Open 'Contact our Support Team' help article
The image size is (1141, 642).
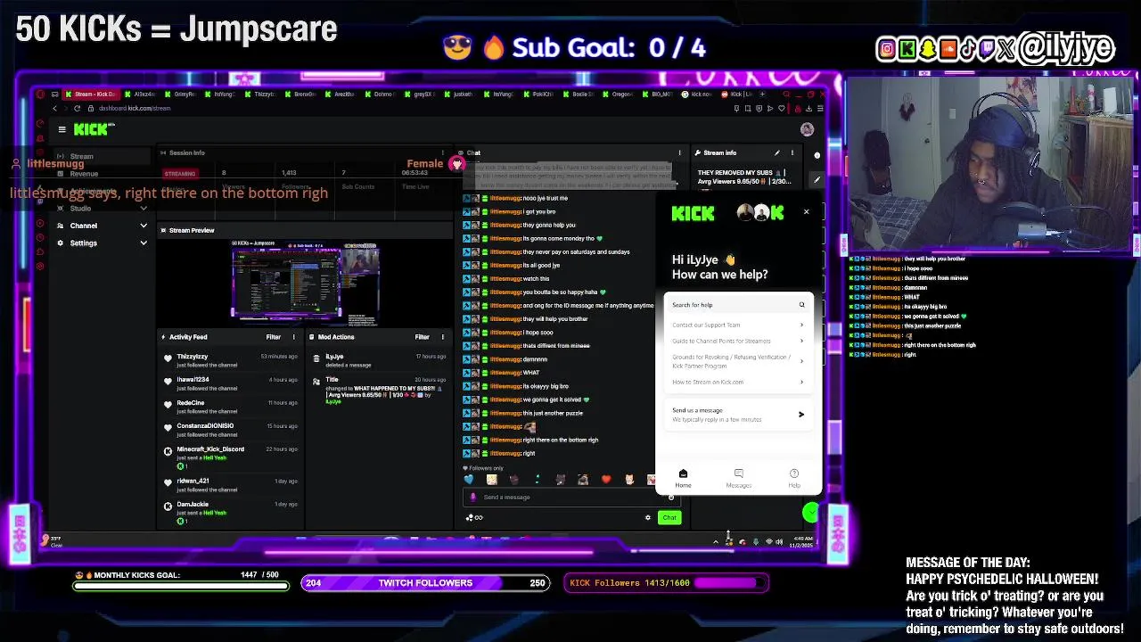(738, 325)
